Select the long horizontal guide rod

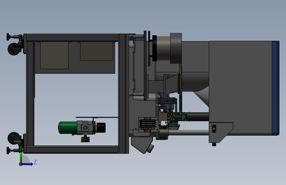[188, 133]
